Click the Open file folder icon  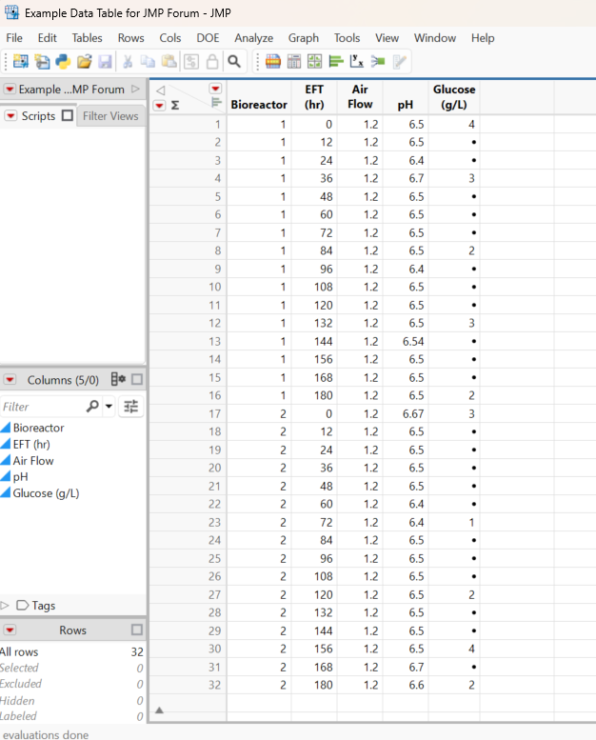tap(84, 61)
